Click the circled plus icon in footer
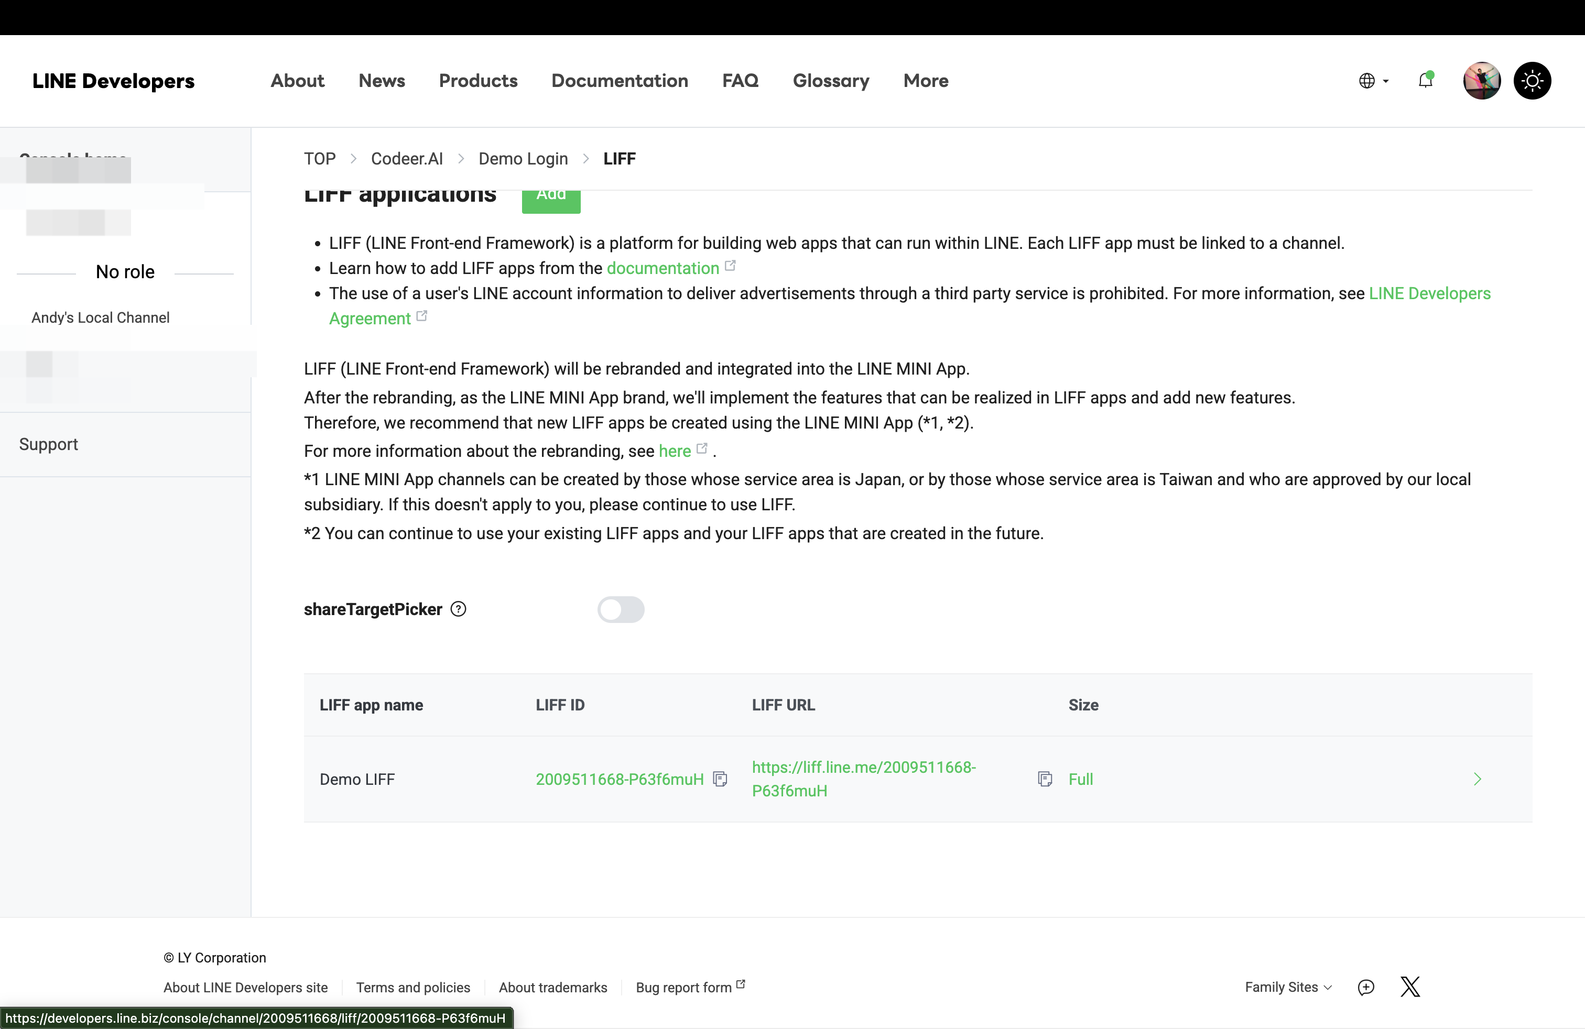 click(1366, 987)
